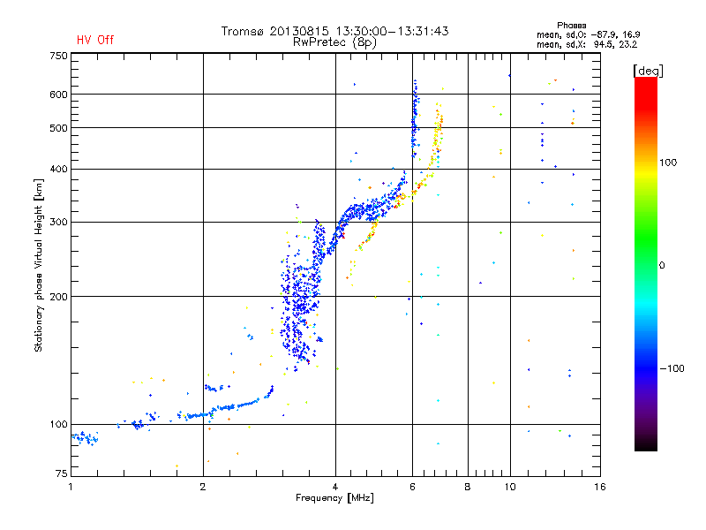Click the 'Phases' header text
The image size is (706, 530).
571,26
